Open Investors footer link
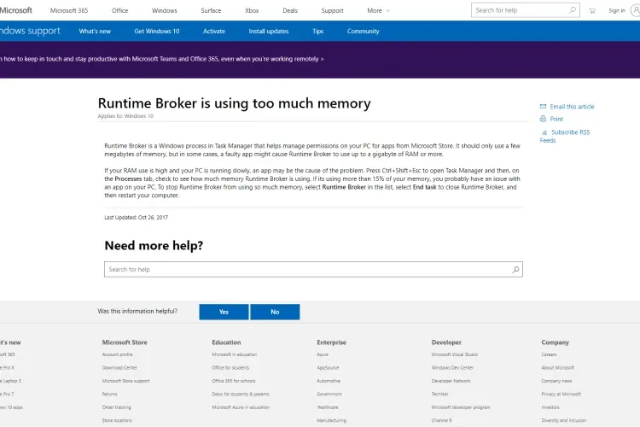Screen dimensions: 640x427 550,407
